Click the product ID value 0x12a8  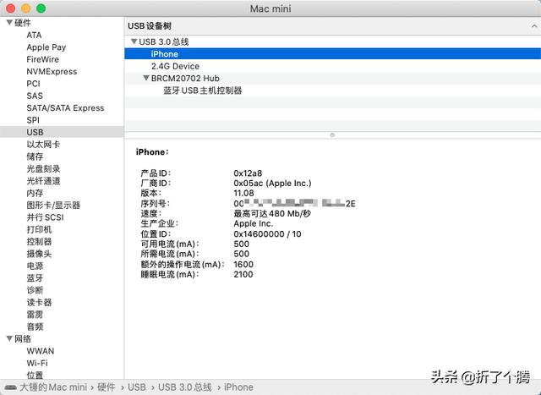248,173
